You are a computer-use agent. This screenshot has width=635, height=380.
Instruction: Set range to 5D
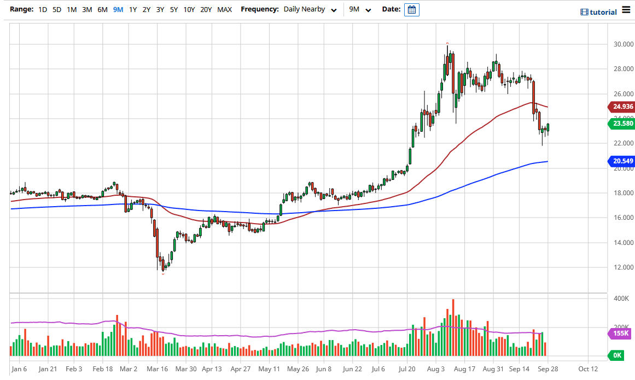[57, 9]
